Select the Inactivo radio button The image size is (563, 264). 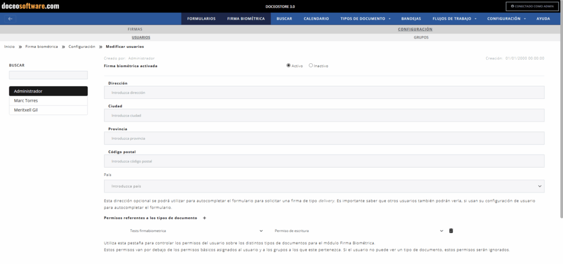311,66
